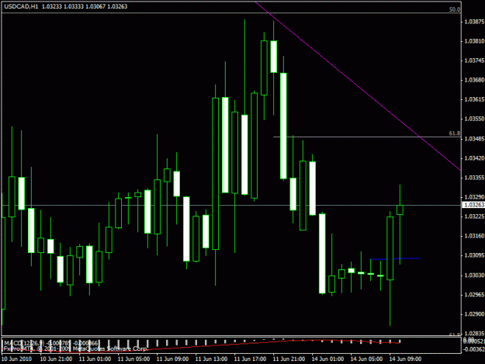The width and height of the screenshot is (485, 364).
Task: Click the 1.03290 price axis label
Action: (x=474, y=197)
